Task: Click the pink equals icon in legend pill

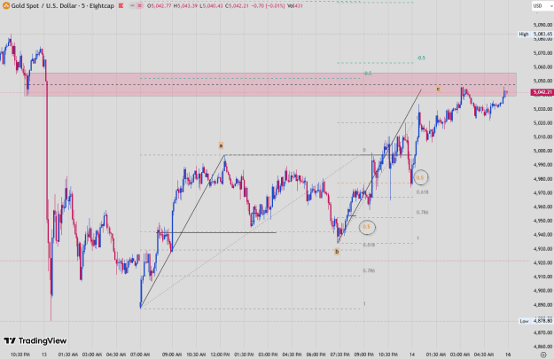Action: 139,5
